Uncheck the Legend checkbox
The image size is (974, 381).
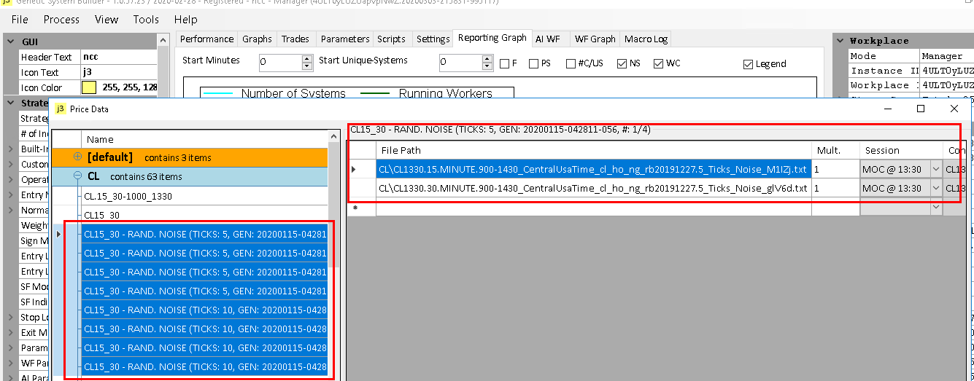click(x=748, y=64)
